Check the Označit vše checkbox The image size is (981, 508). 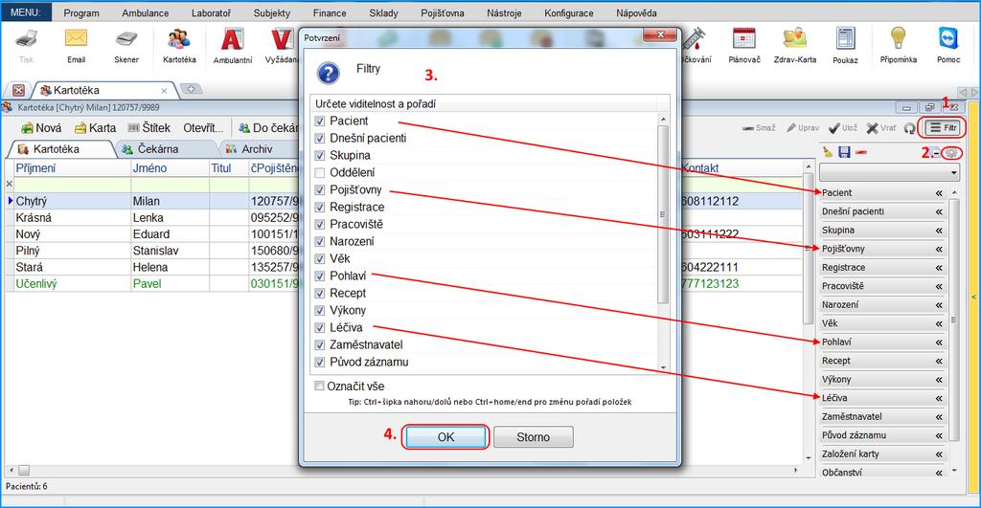[x=319, y=386]
